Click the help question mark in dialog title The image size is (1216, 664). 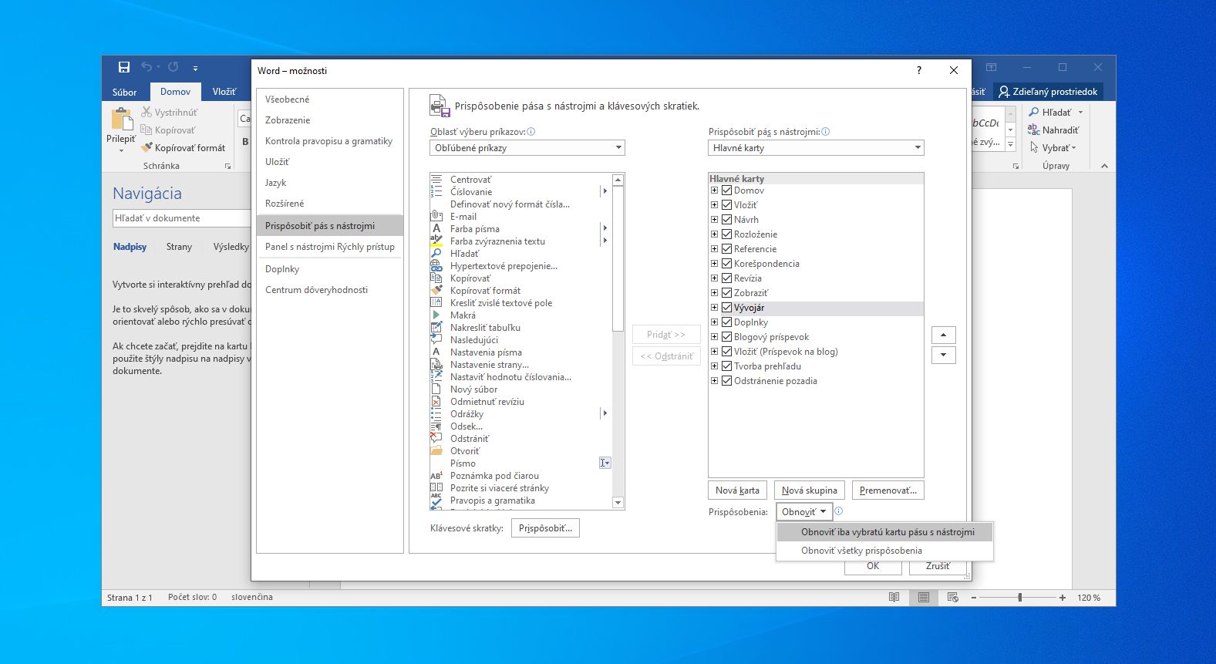(918, 70)
